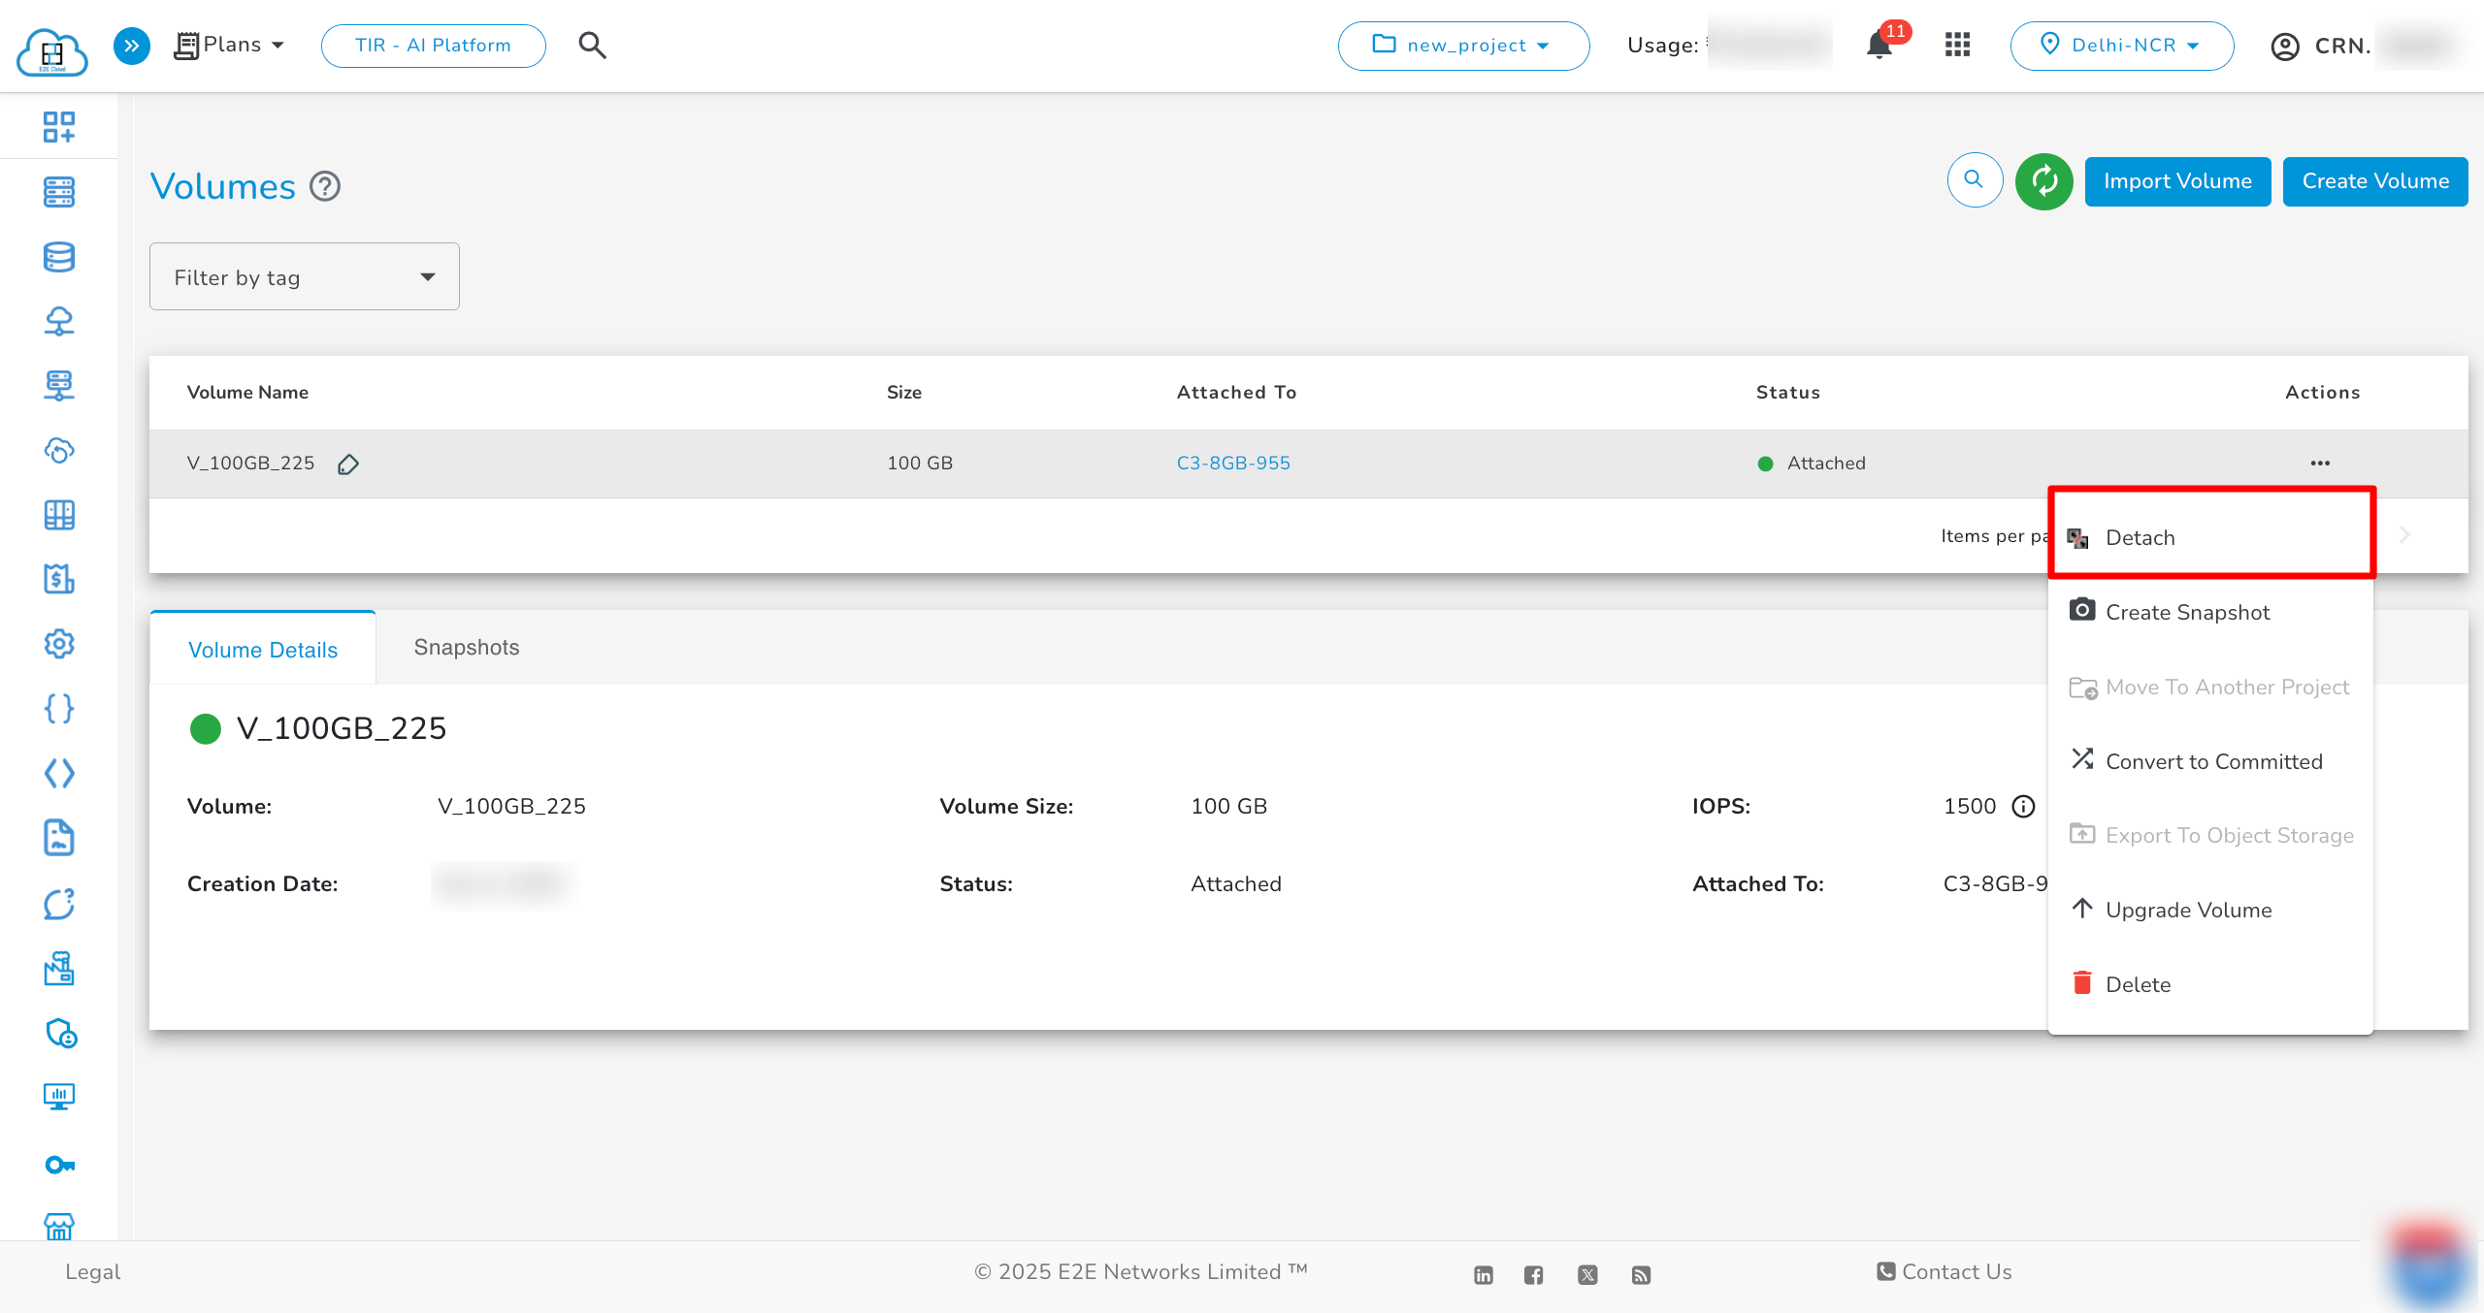This screenshot has height=1313, width=2484.
Task: Click the edit icon beside V_100GB_225
Action: click(348, 464)
